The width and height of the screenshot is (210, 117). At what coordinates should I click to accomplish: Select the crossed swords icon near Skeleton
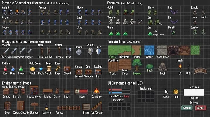[x=140, y=21]
